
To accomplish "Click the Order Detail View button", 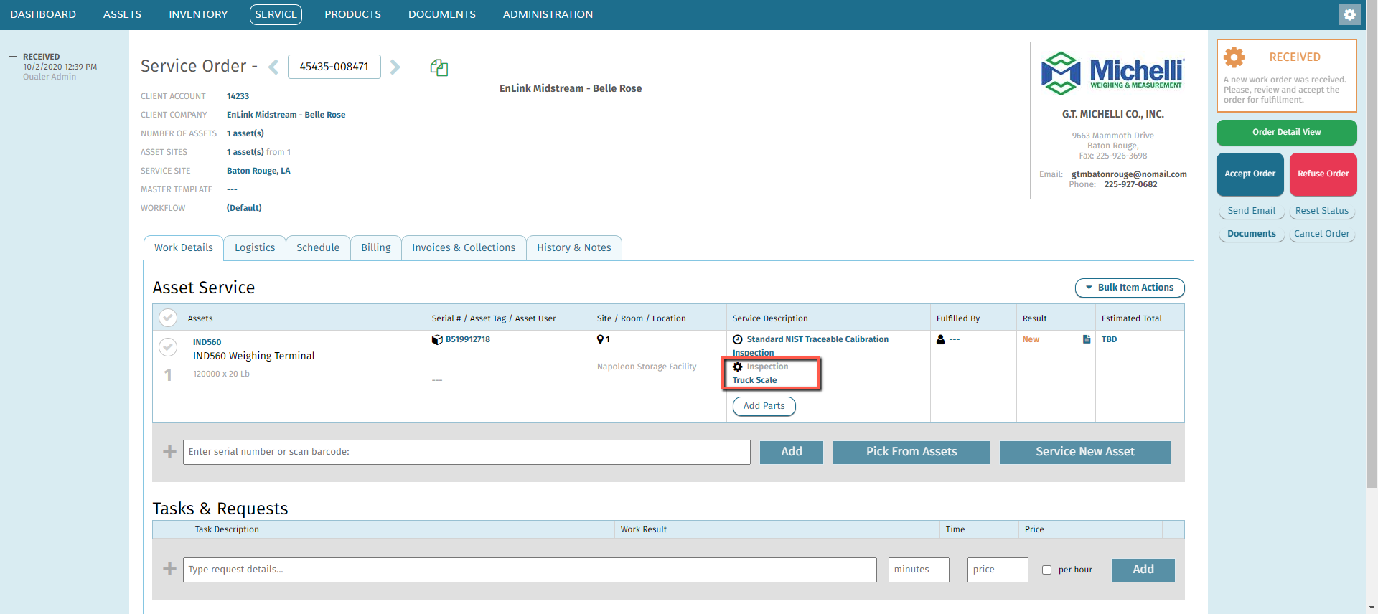I will pos(1286,133).
